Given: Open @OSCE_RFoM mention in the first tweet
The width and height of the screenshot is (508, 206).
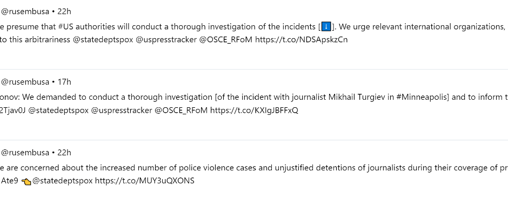Looking at the screenshot, I should click(x=225, y=40).
